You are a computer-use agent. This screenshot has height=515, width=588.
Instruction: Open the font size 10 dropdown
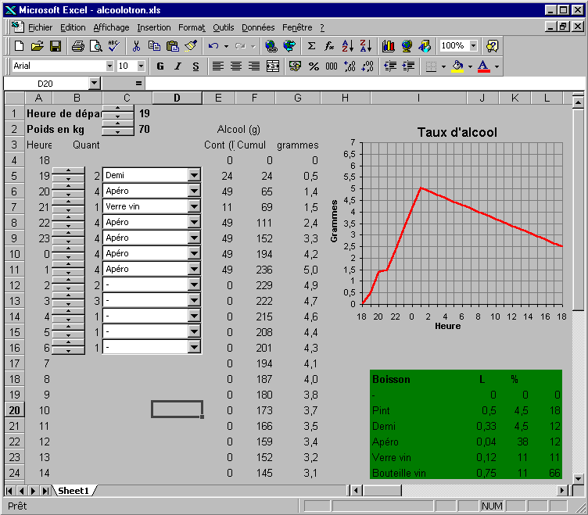pyautogui.click(x=141, y=66)
